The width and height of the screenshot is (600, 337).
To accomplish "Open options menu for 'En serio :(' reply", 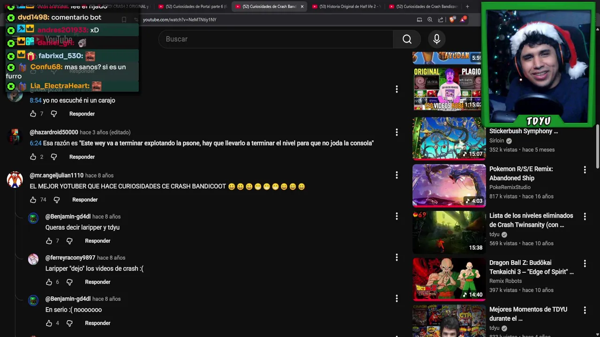I will click(x=397, y=299).
